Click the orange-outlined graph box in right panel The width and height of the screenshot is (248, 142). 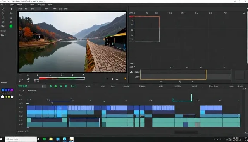[x=146, y=29]
